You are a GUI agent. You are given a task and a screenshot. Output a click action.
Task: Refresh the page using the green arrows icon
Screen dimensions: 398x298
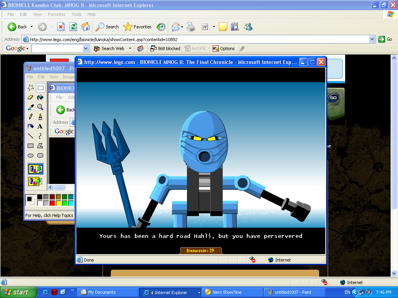(x=73, y=27)
